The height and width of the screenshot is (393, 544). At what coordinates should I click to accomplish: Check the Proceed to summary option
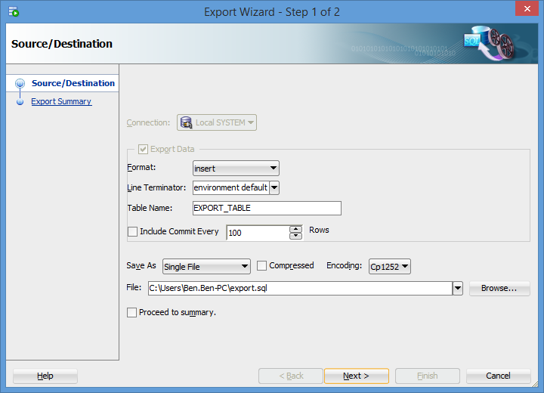[x=132, y=312]
